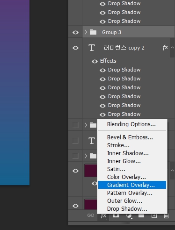Open Blending Options from the fx menu
This screenshot has height=230, width=175.
[132, 124]
